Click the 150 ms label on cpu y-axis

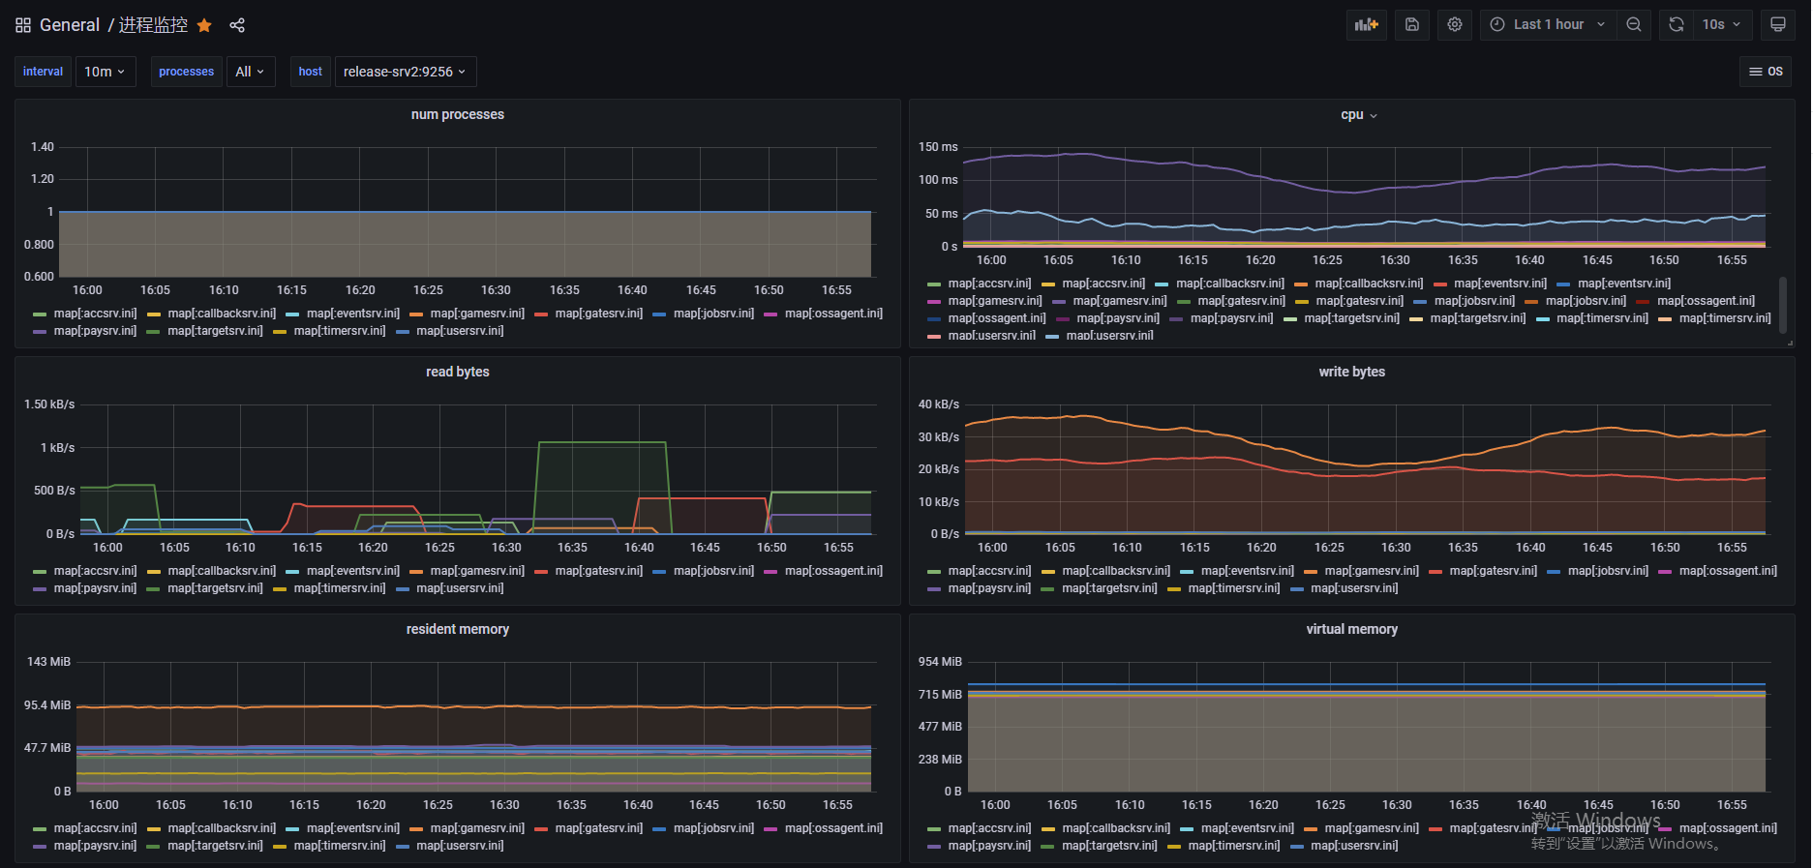pyautogui.click(x=938, y=147)
